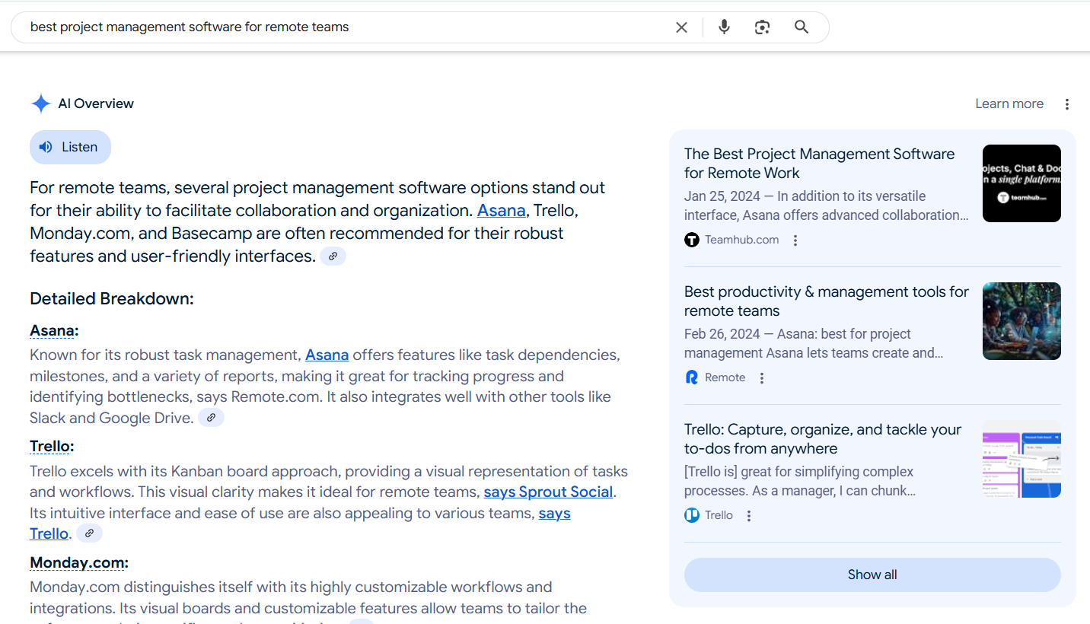Open more options beside Teamhub.com source
The height and width of the screenshot is (624, 1090).
pos(795,240)
